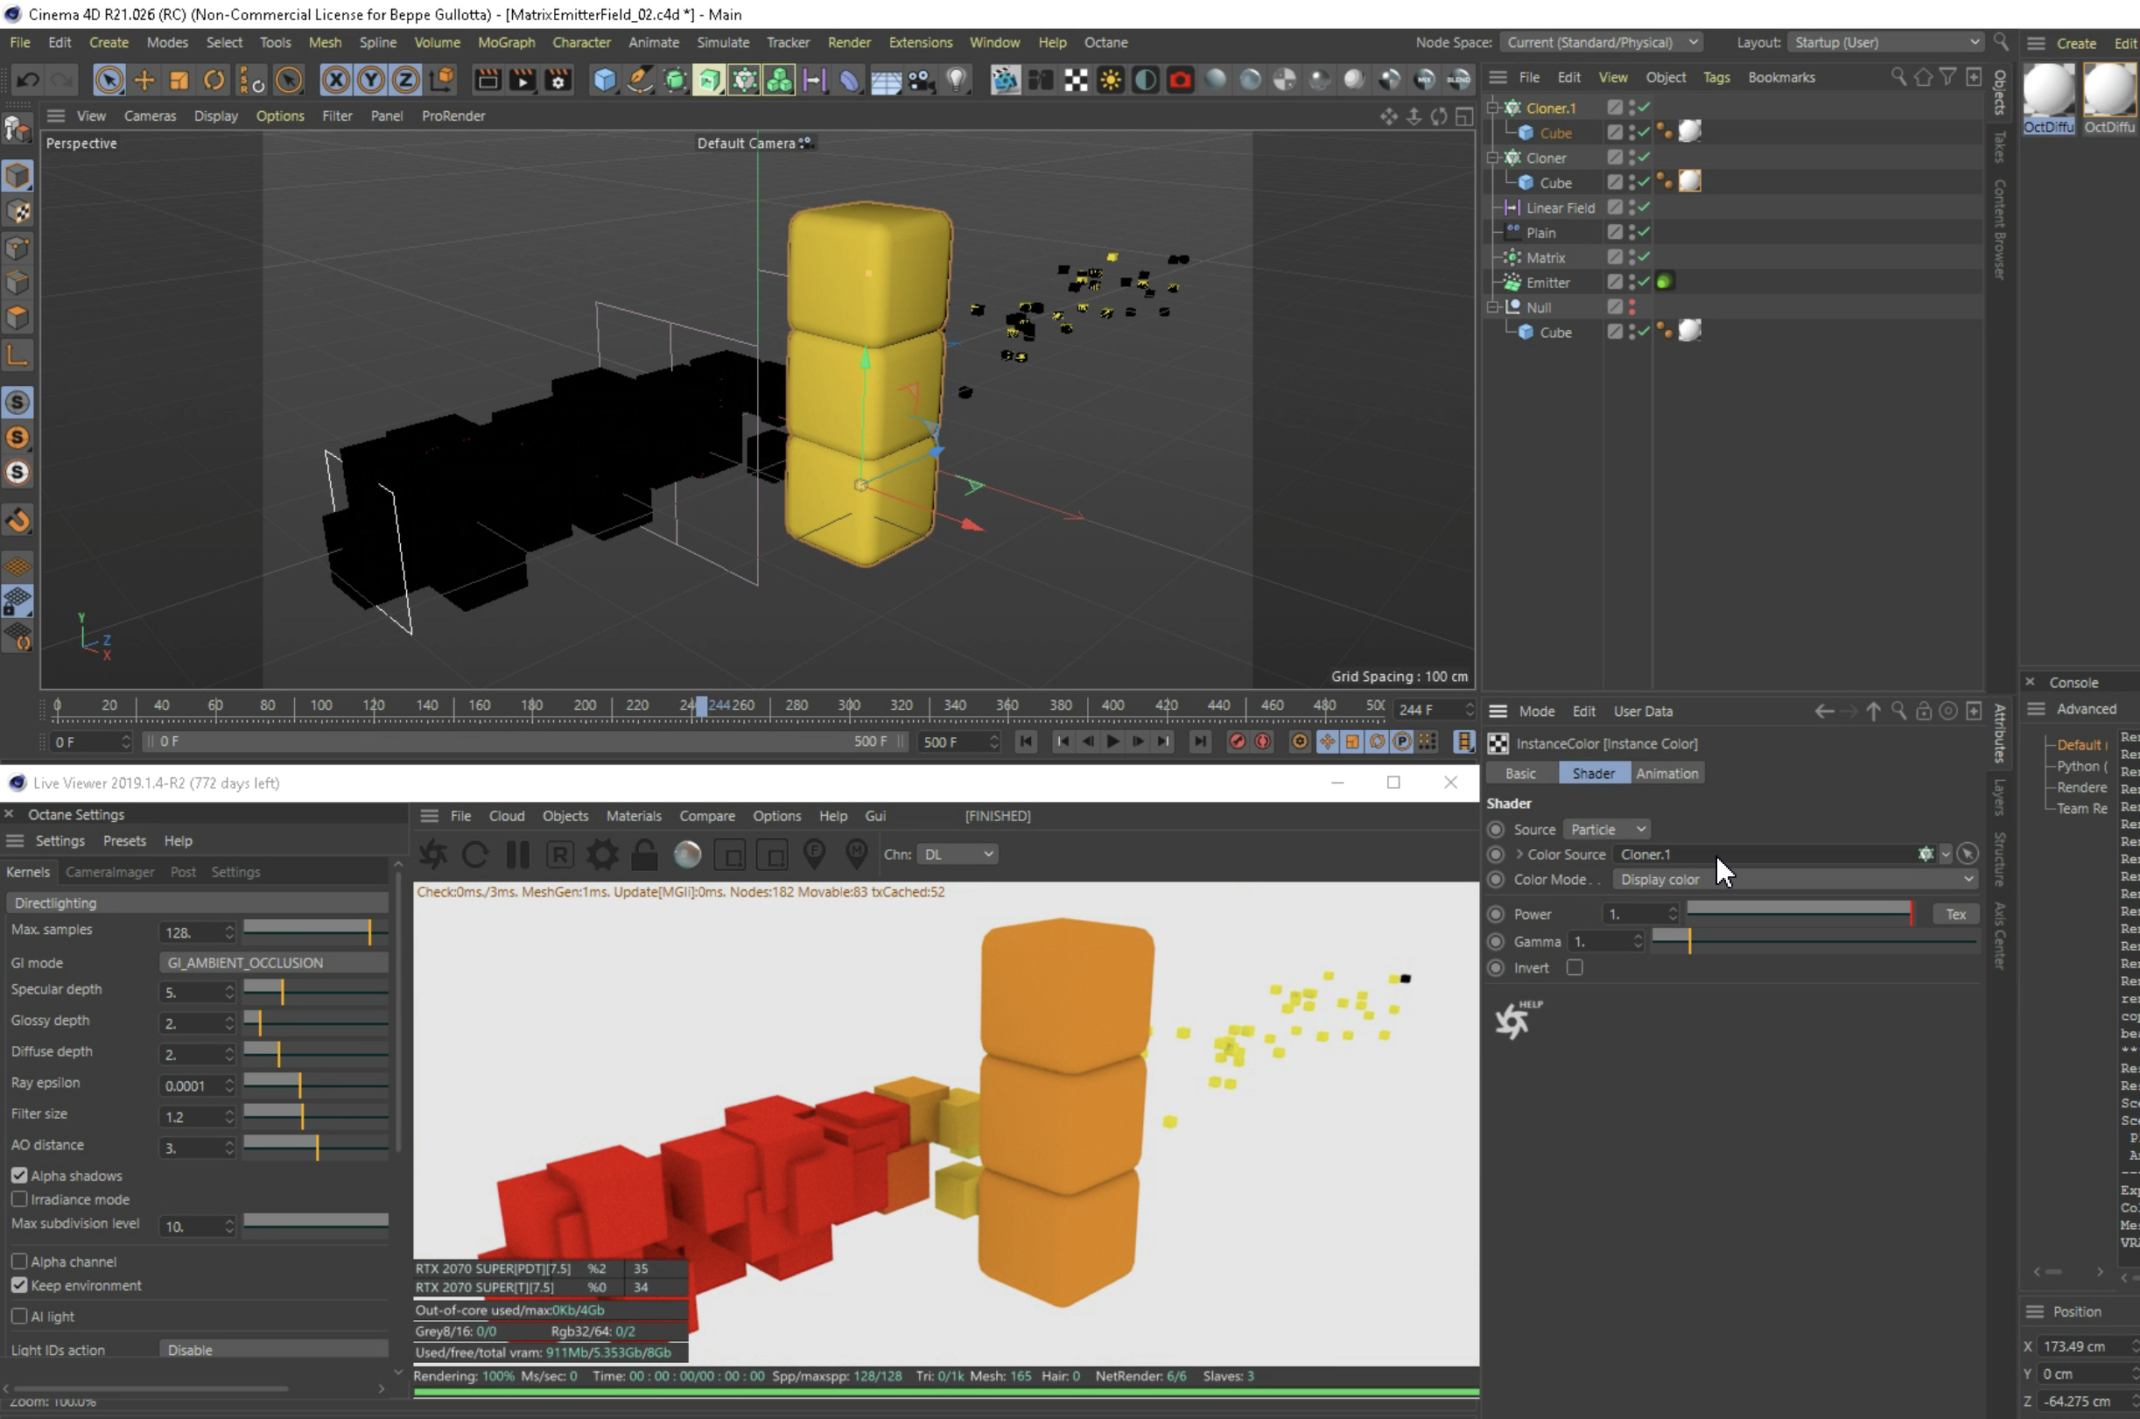Select the Linear Field object in list
This screenshot has width=2140, height=1419.
1560,207
